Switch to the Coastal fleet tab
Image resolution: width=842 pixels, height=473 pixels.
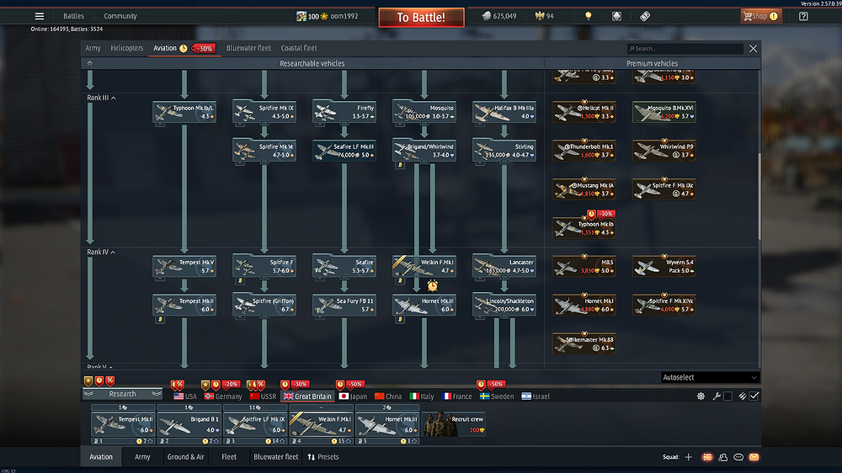299,48
